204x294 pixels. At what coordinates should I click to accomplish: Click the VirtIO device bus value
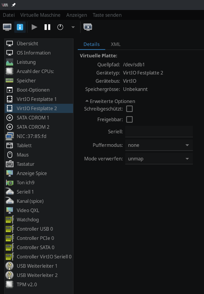(130, 81)
